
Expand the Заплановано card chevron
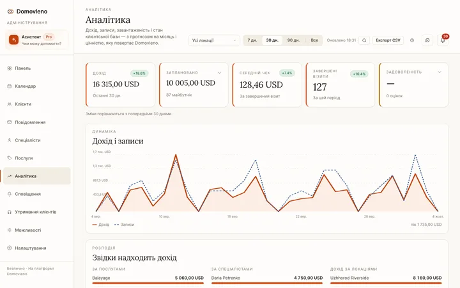tap(219, 72)
